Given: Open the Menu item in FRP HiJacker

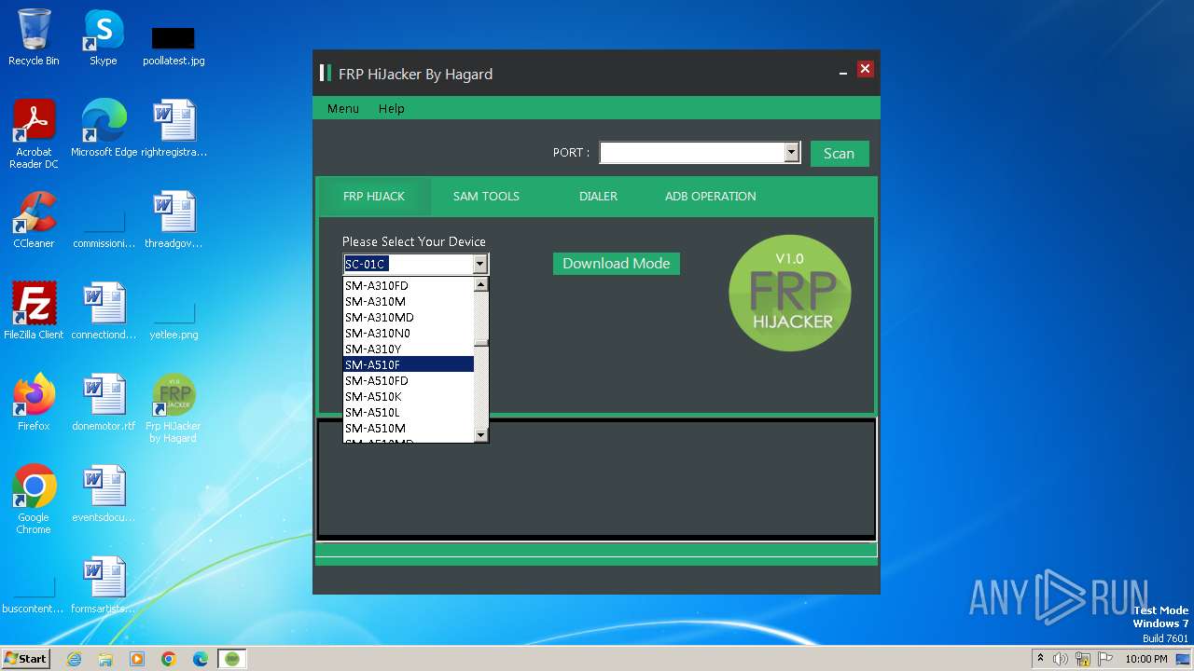Looking at the screenshot, I should [x=342, y=108].
